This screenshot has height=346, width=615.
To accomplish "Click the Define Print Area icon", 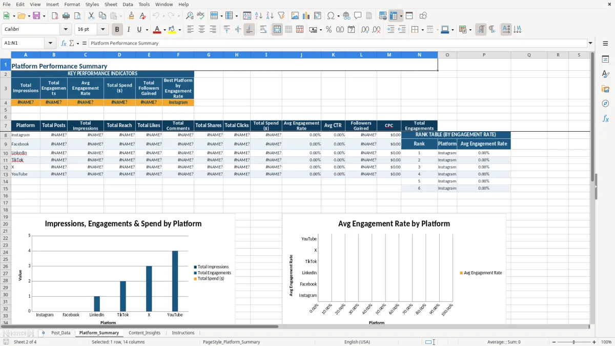I will click(383, 16).
